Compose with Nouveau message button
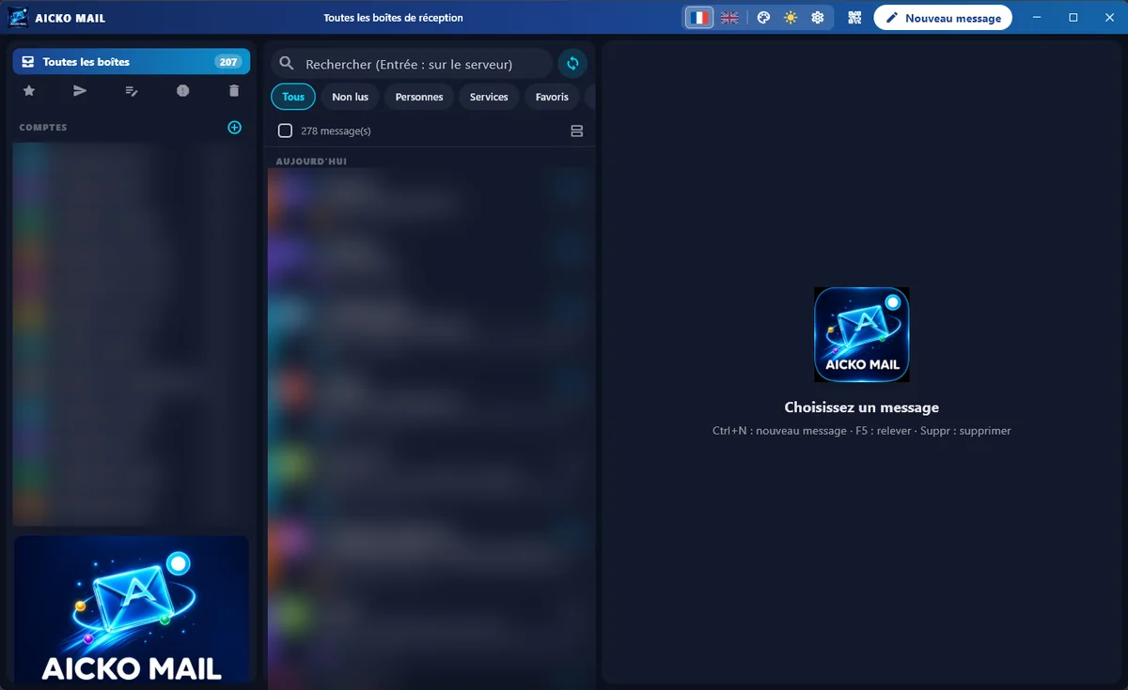 943,18
